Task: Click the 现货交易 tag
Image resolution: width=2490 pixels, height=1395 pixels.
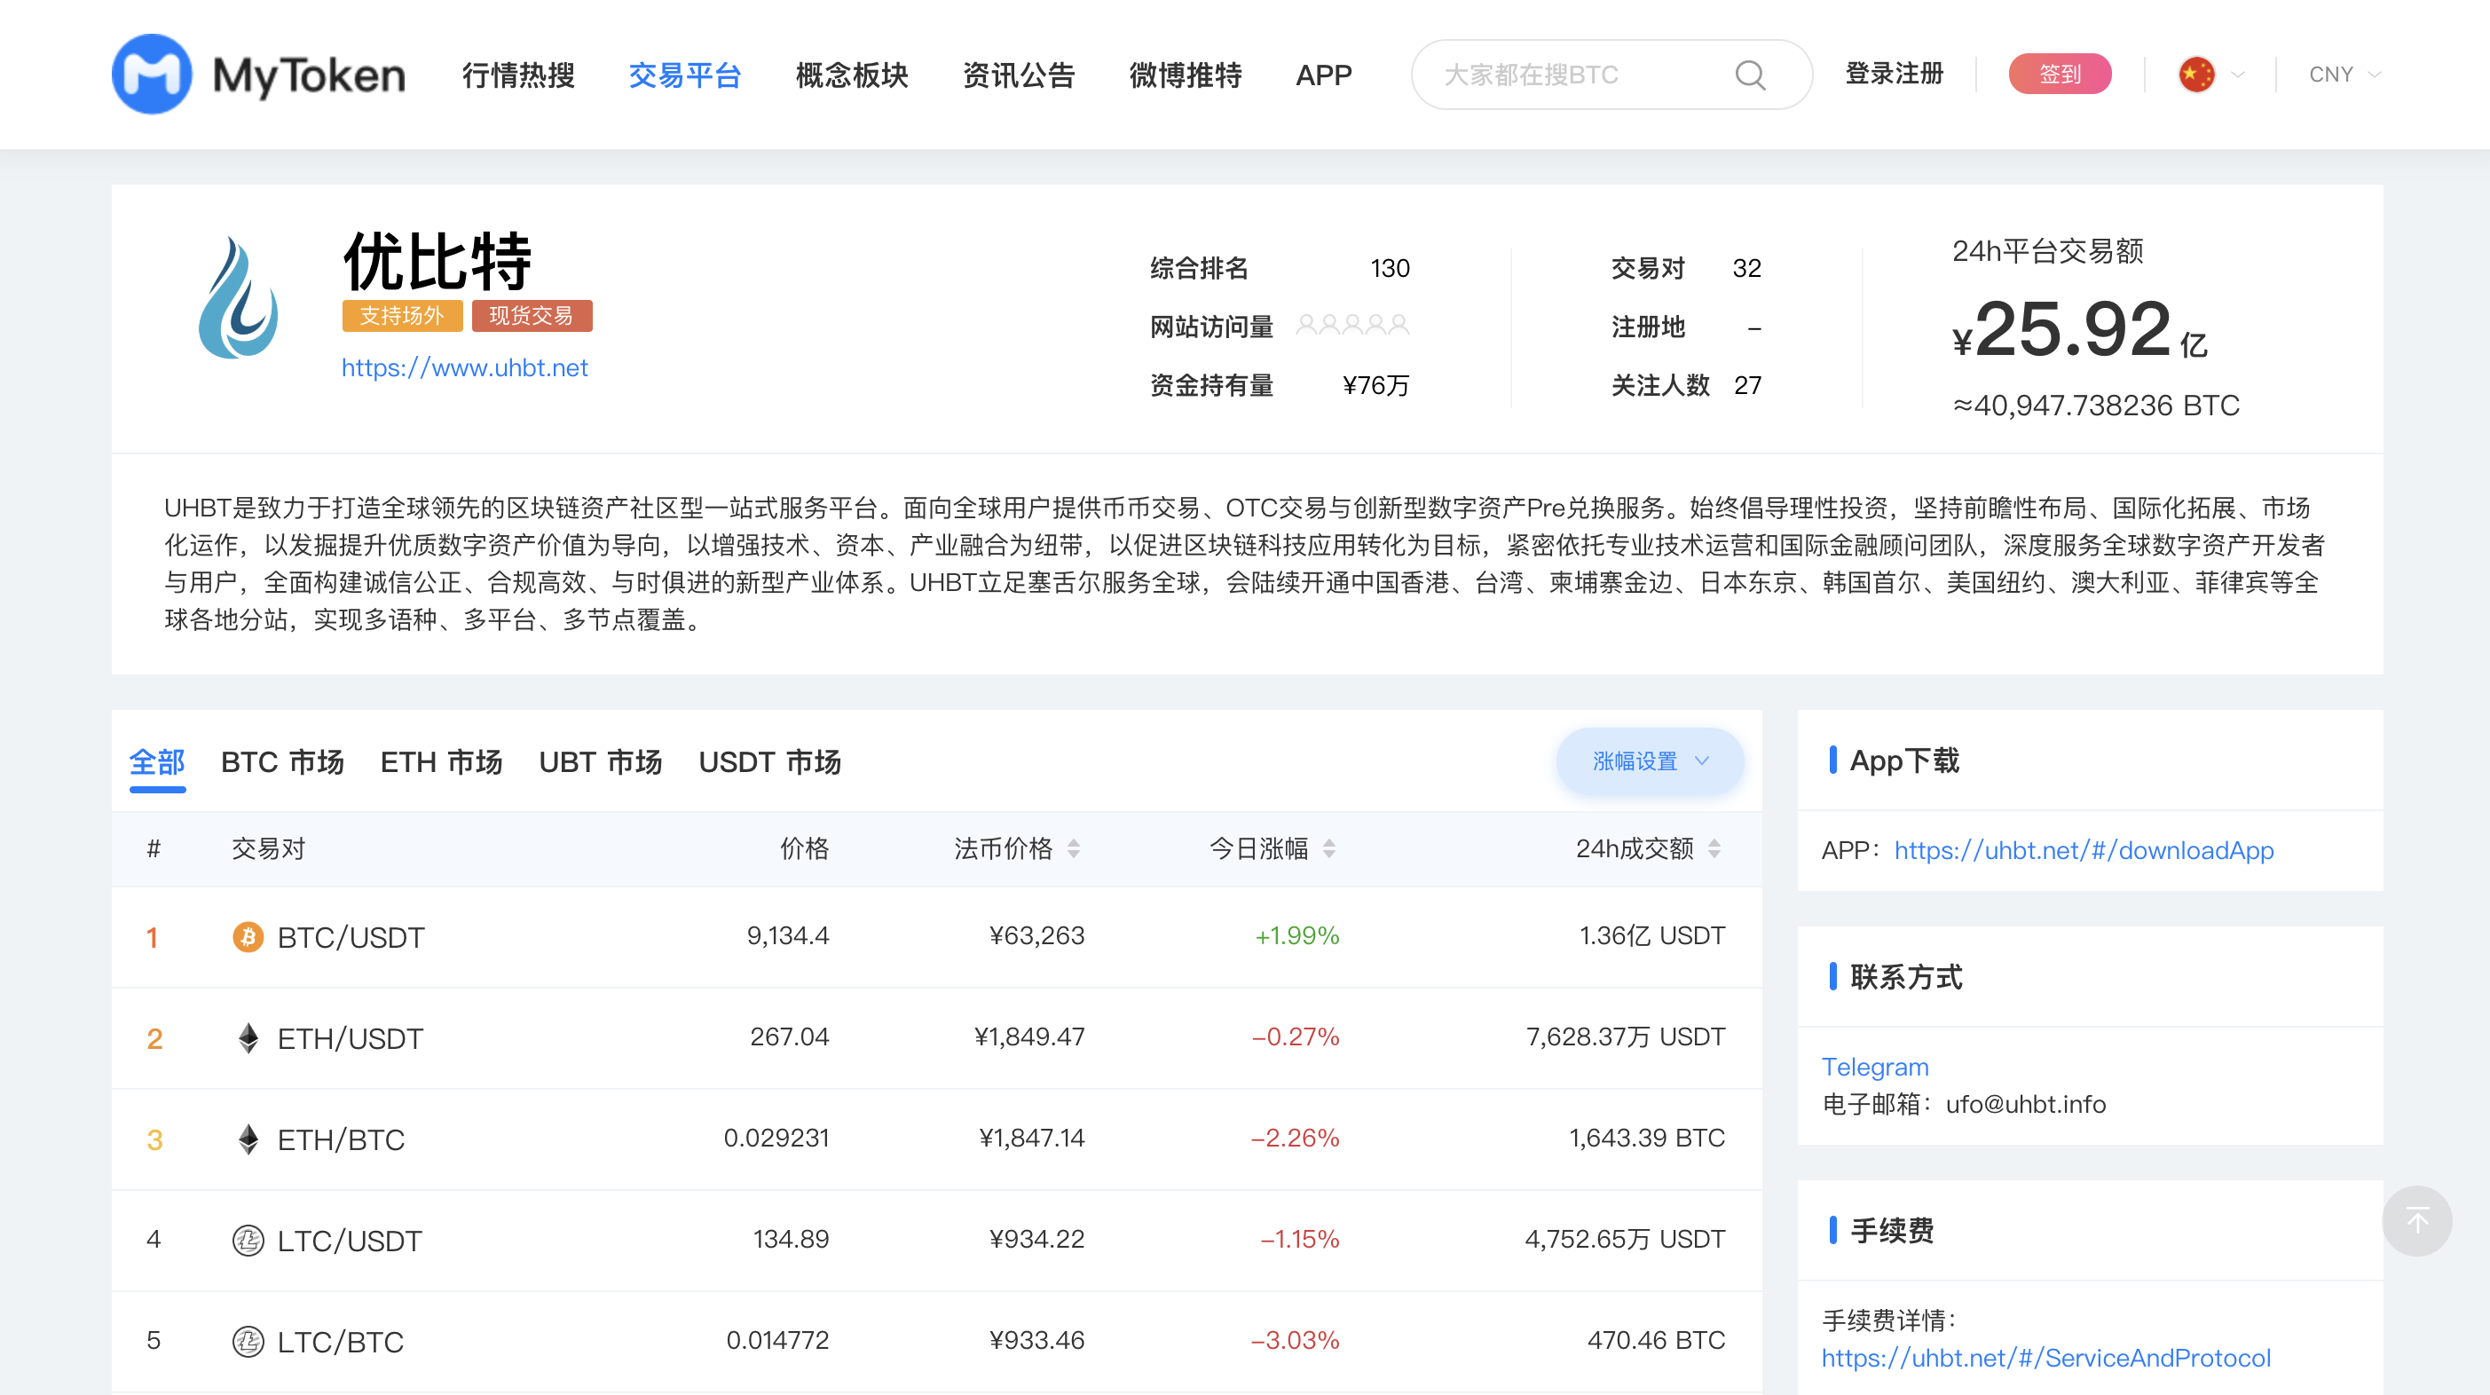Action: [532, 316]
